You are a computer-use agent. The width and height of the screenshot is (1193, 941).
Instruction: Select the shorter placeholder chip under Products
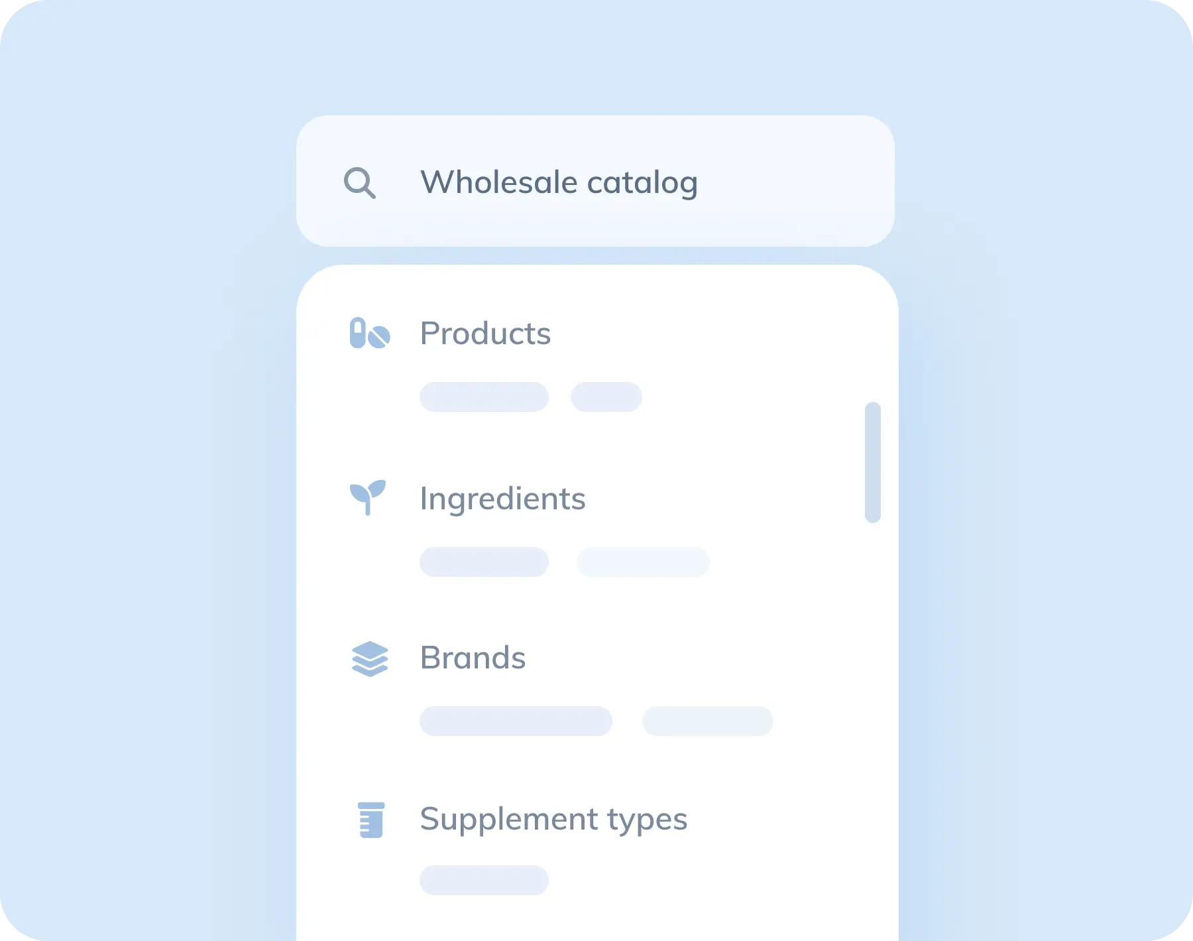point(606,397)
